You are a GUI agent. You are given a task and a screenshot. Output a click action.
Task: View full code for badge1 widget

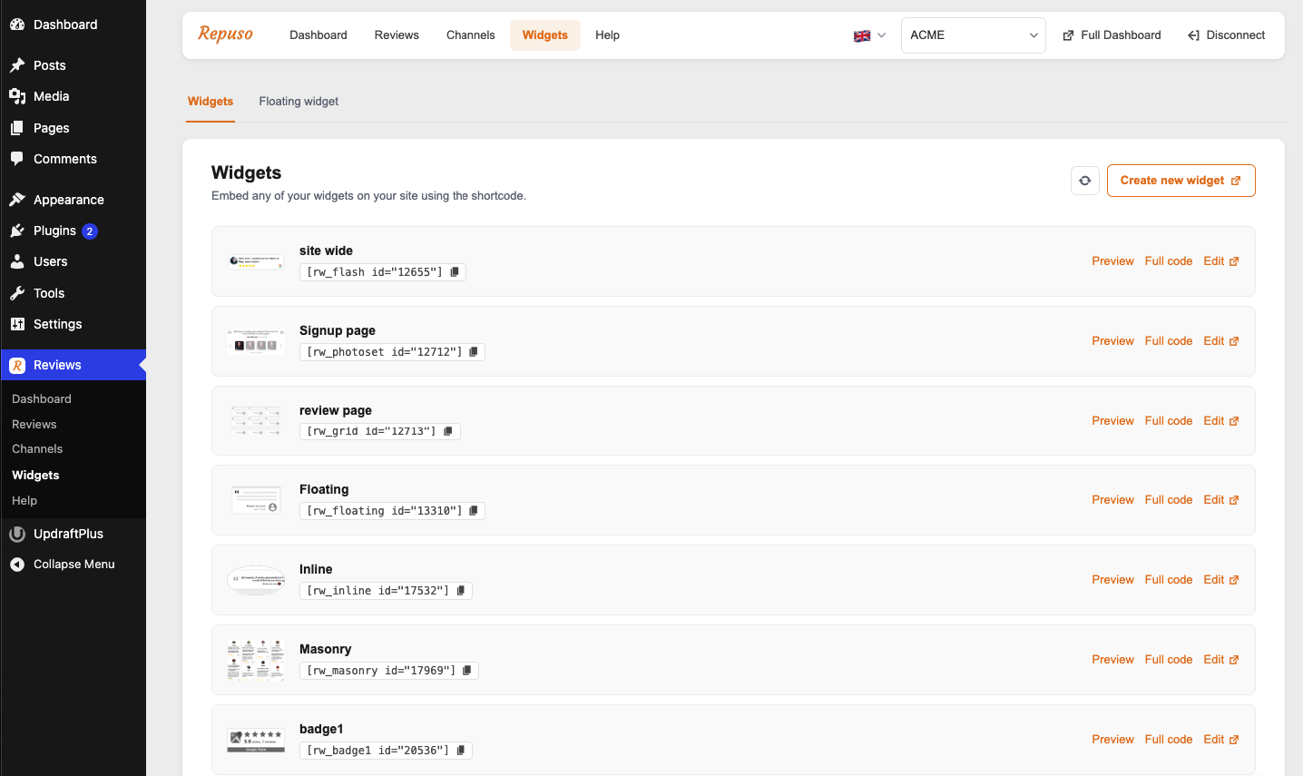[x=1169, y=740]
